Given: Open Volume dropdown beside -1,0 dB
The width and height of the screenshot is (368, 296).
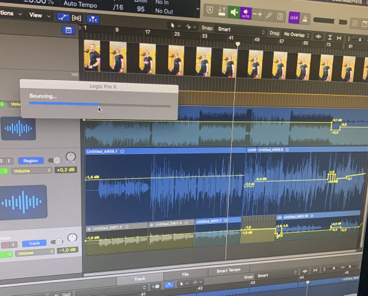Looking at the screenshot, I should tap(35, 253).
